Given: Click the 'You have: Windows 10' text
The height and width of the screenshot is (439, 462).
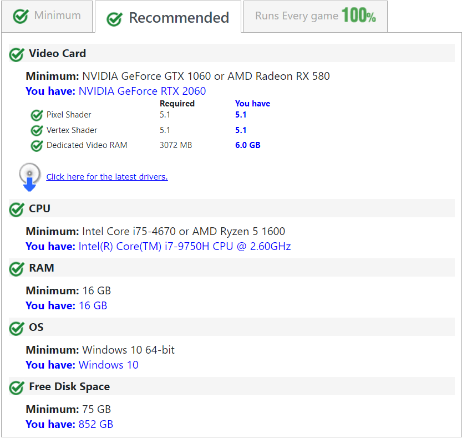Looking at the screenshot, I should click(82, 365).
